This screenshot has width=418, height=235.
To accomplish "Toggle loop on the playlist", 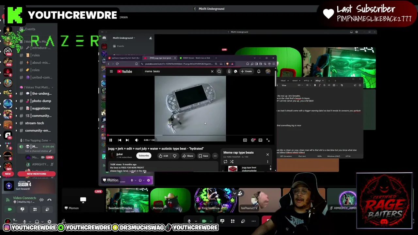I will tap(225, 162).
